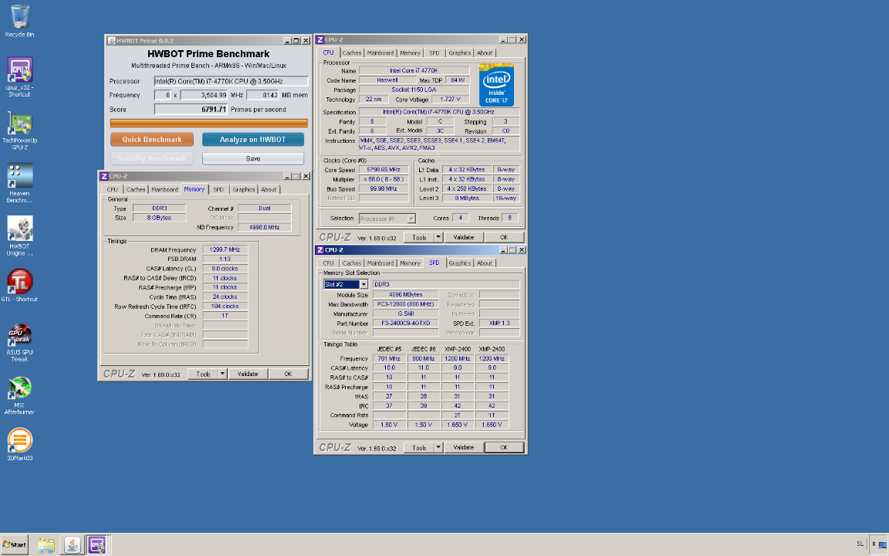Image resolution: width=889 pixels, height=556 pixels.
Task: Open the Java taskbar icon
Action: coord(72,545)
